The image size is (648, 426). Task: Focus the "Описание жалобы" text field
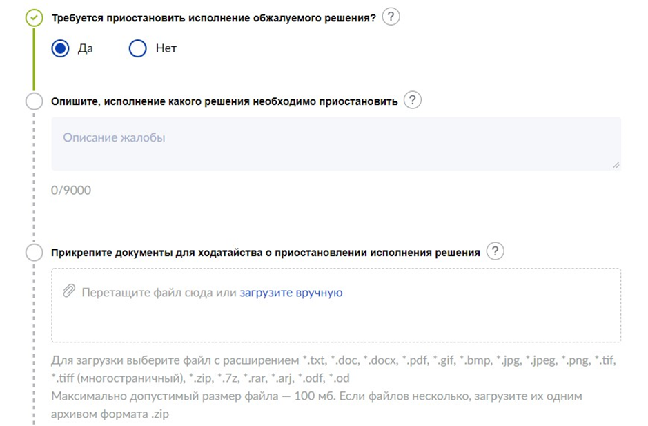[x=335, y=144]
